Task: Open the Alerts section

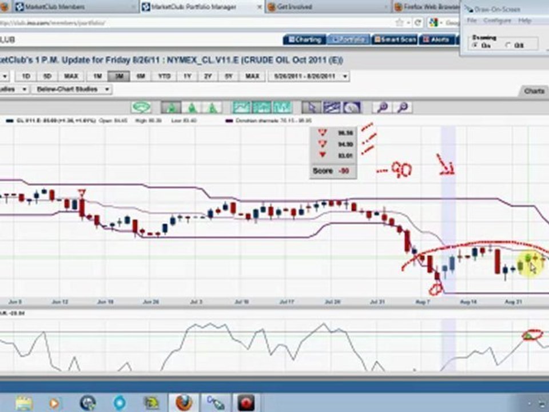Action: 436,39
